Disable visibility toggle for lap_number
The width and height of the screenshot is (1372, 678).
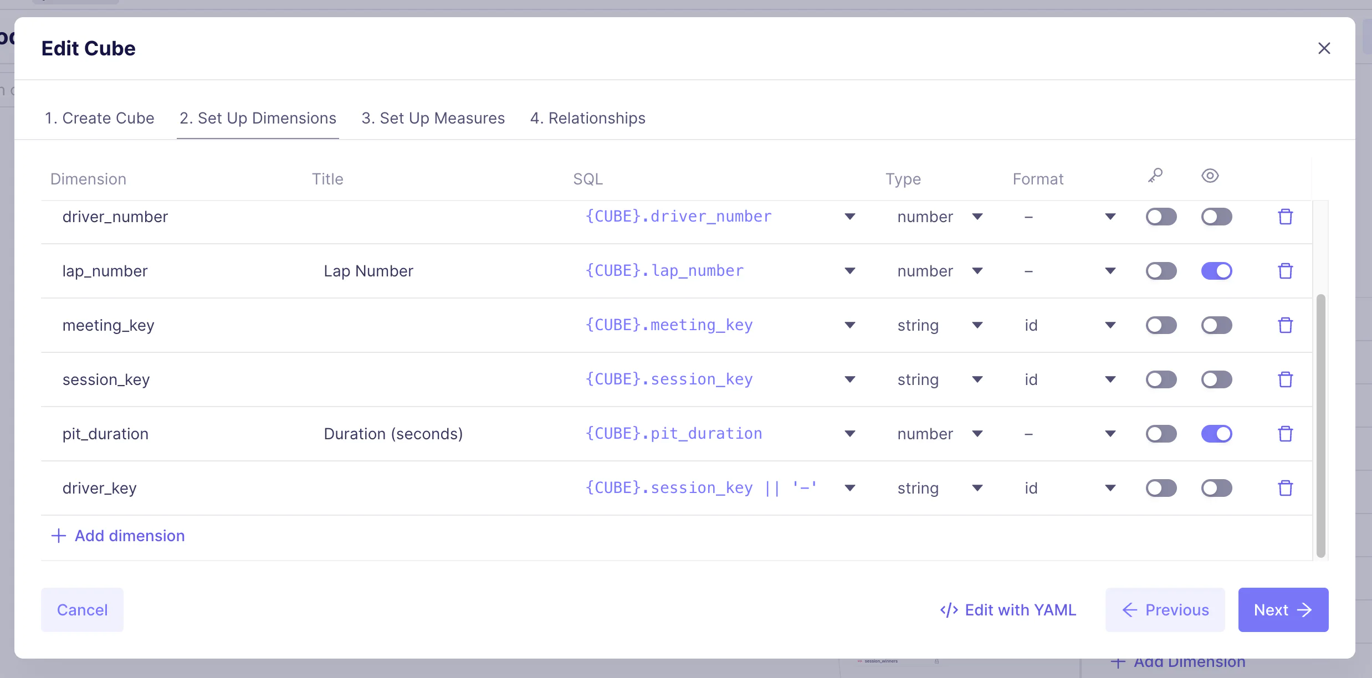[x=1216, y=271]
